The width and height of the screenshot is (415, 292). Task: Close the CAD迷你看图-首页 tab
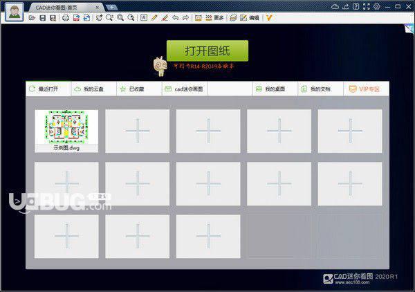tap(98, 8)
